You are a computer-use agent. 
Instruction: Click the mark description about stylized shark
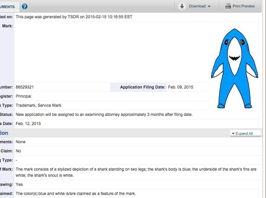click(136, 172)
